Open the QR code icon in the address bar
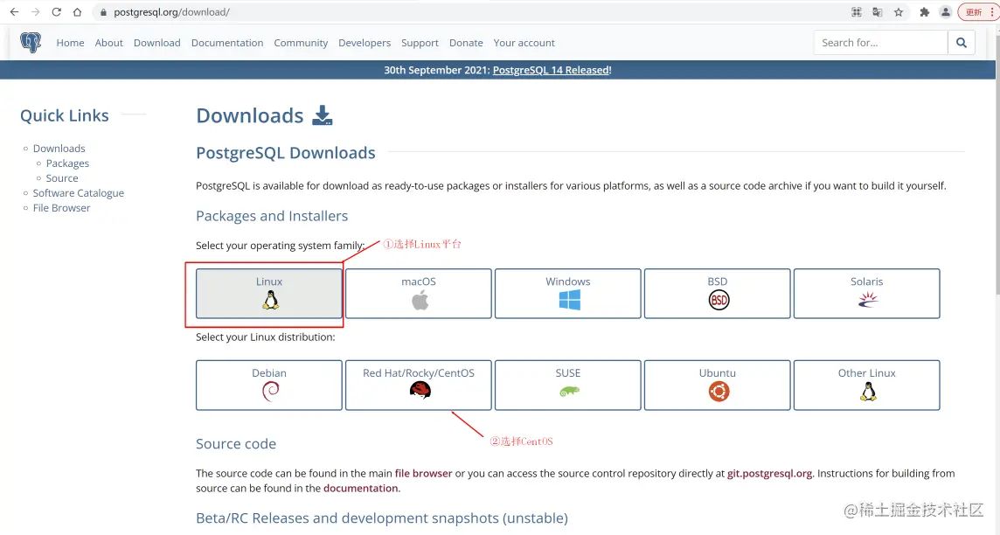The width and height of the screenshot is (1000, 535). coord(857,12)
